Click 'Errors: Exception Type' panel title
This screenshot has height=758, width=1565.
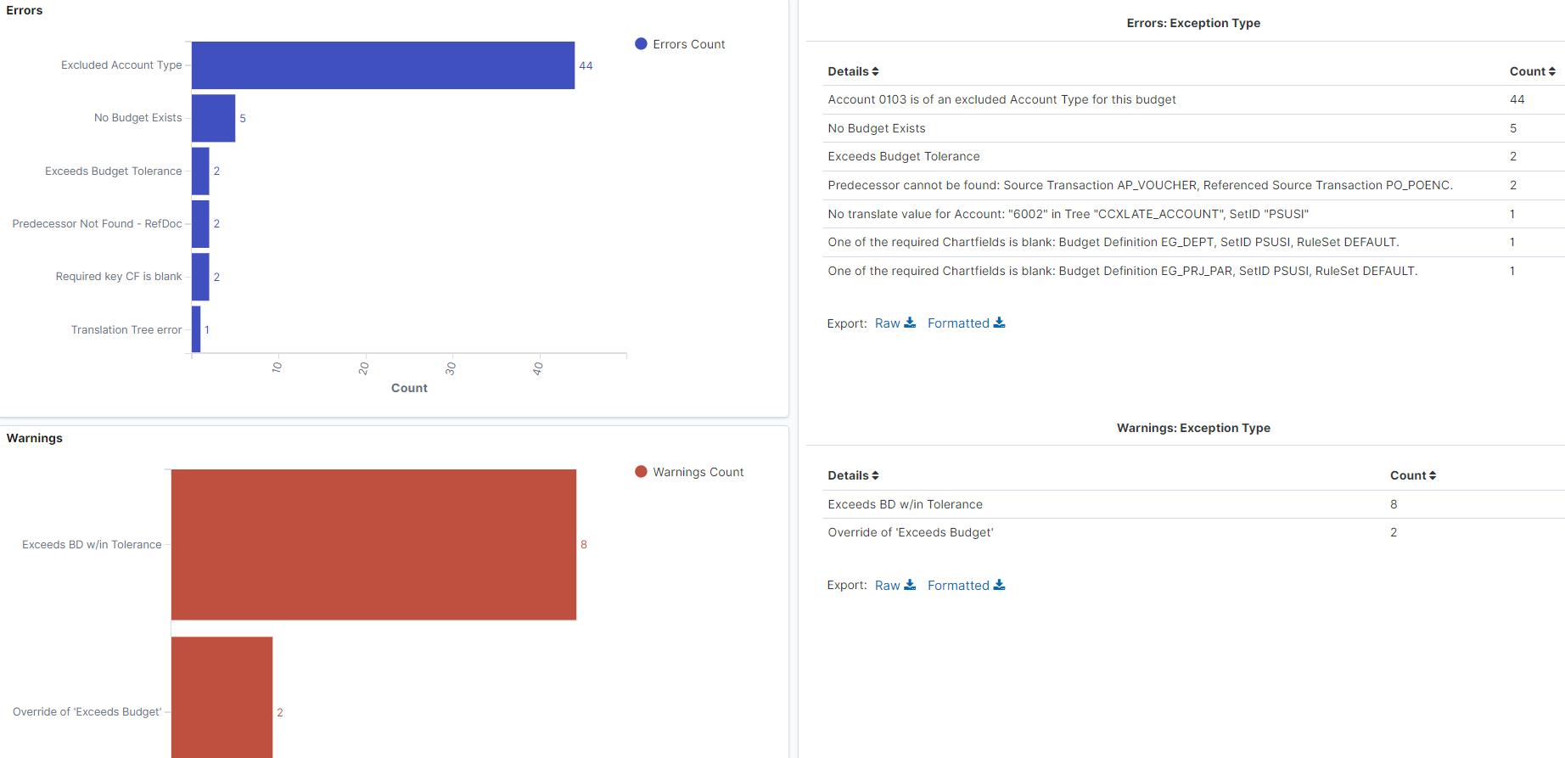1193,23
